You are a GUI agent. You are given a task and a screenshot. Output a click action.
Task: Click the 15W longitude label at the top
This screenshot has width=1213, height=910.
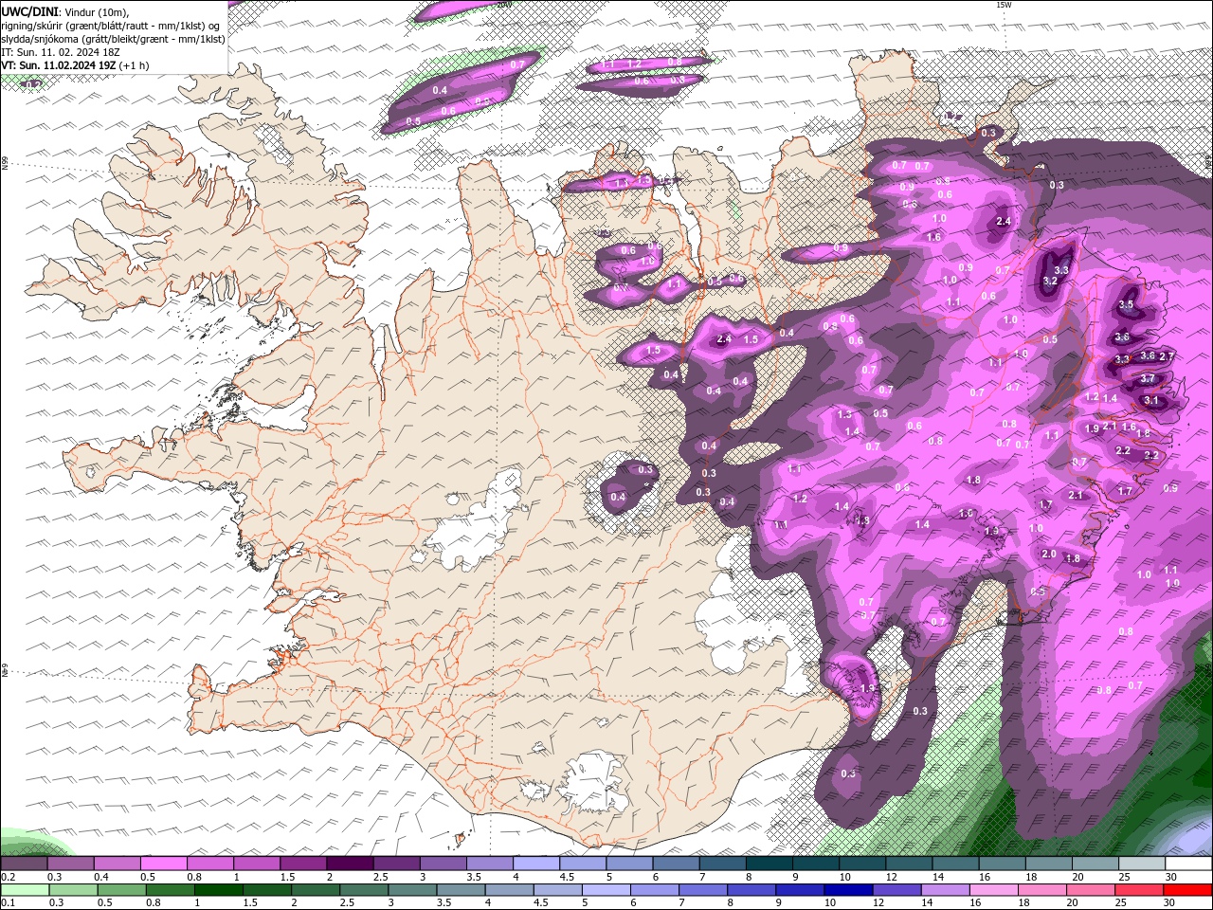pyautogui.click(x=1003, y=5)
